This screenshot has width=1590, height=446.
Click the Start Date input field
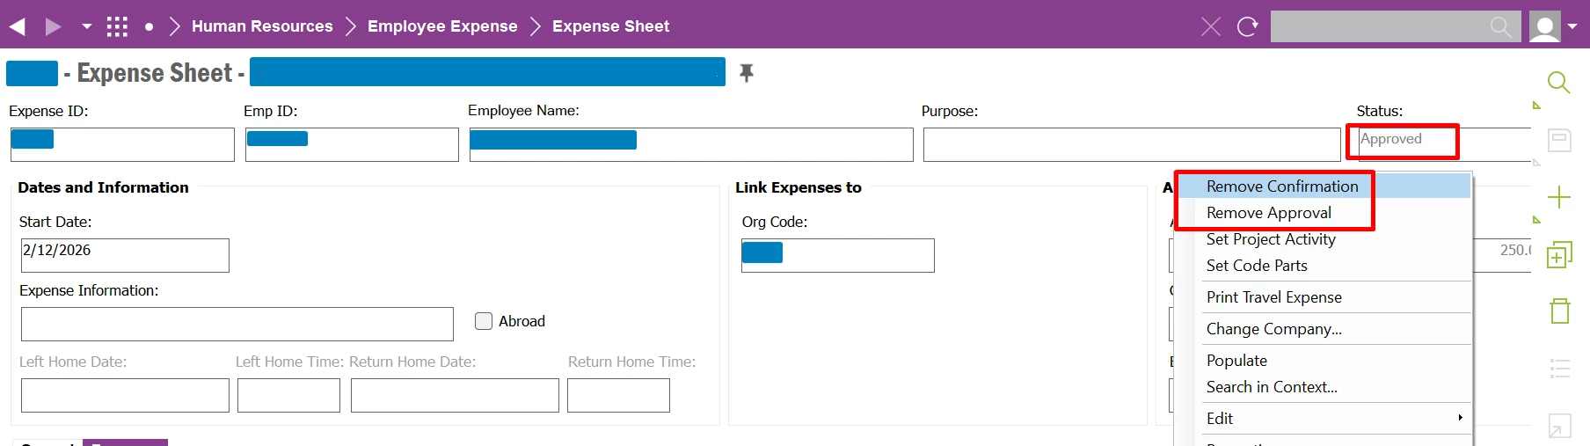pos(125,255)
